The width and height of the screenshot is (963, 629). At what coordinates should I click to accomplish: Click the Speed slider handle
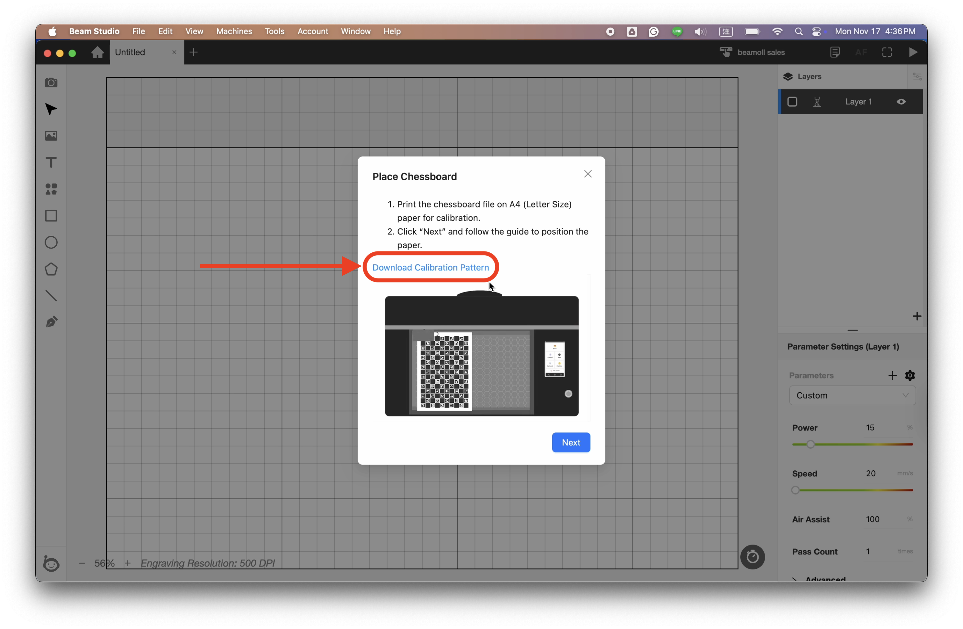tap(795, 490)
